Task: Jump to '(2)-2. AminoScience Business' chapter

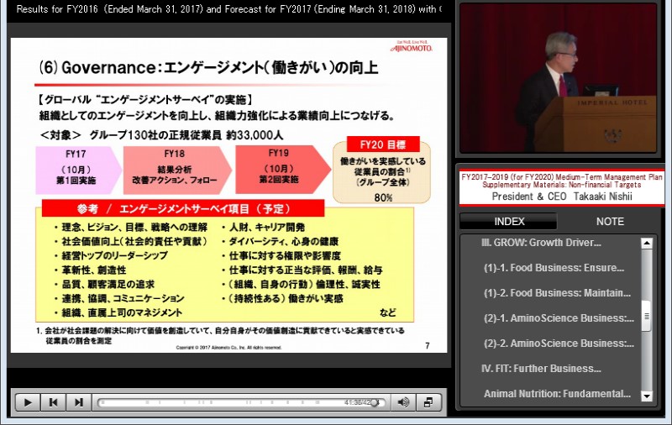Action: (x=559, y=344)
